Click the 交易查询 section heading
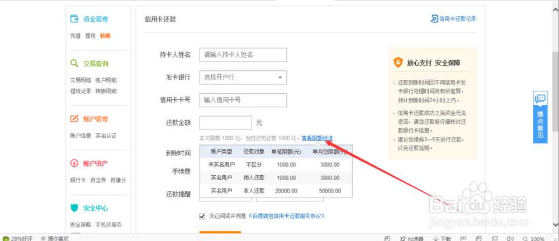Image resolution: width=559 pixels, height=241 pixels. 96,64
